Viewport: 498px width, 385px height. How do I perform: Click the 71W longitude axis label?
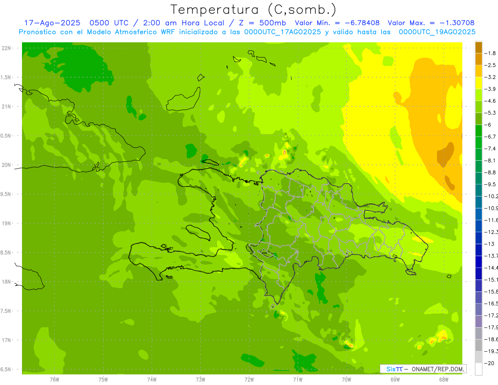[x=298, y=379]
